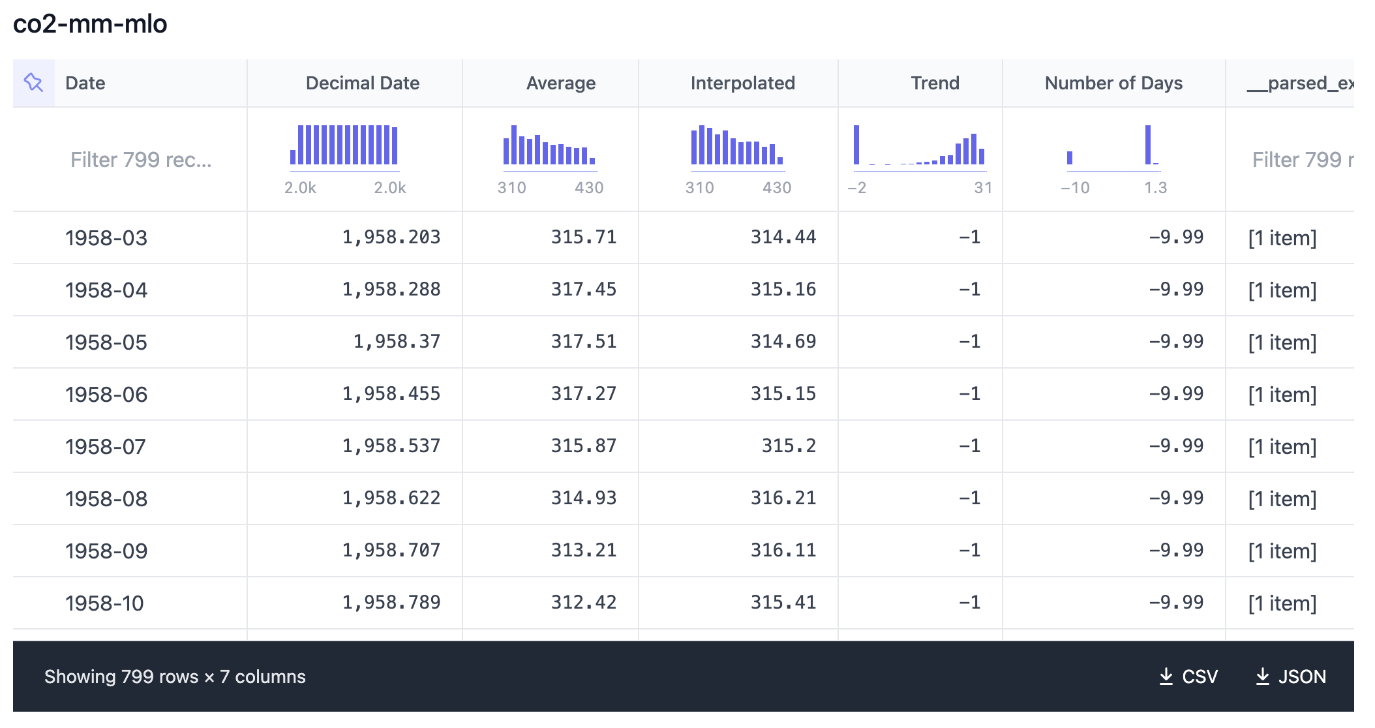Click interpolated value 315.15
This screenshot has width=1375, height=728.
pos(783,393)
